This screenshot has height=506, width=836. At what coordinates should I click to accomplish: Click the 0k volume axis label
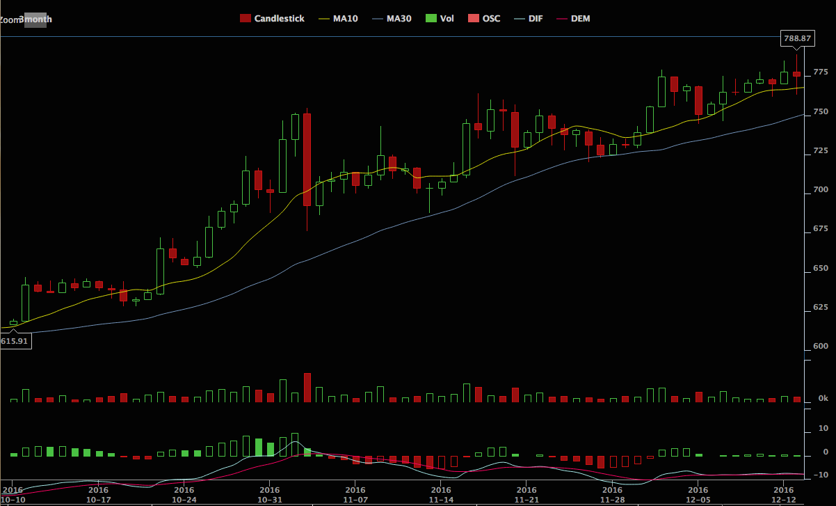(x=823, y=399)
